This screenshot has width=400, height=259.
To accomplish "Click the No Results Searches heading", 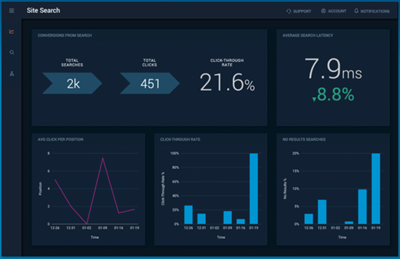I will pos(304,140).
